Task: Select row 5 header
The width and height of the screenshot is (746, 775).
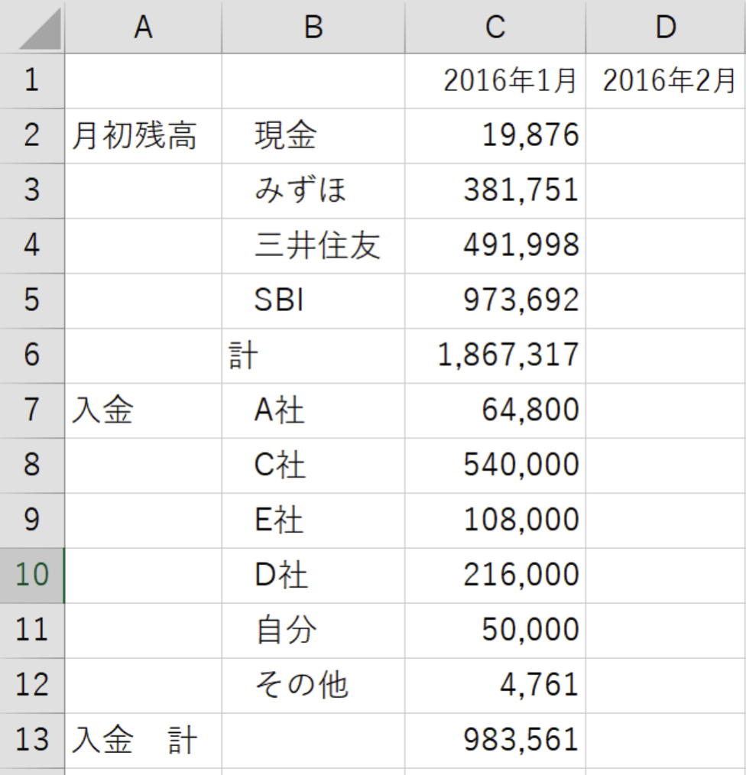Action: coord(32,300)
